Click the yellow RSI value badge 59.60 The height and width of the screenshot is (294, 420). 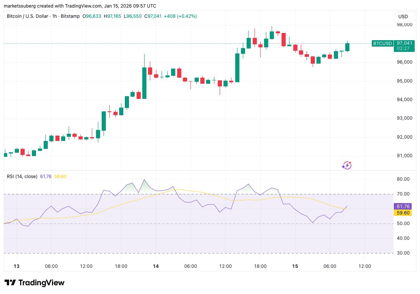[403, 213]
